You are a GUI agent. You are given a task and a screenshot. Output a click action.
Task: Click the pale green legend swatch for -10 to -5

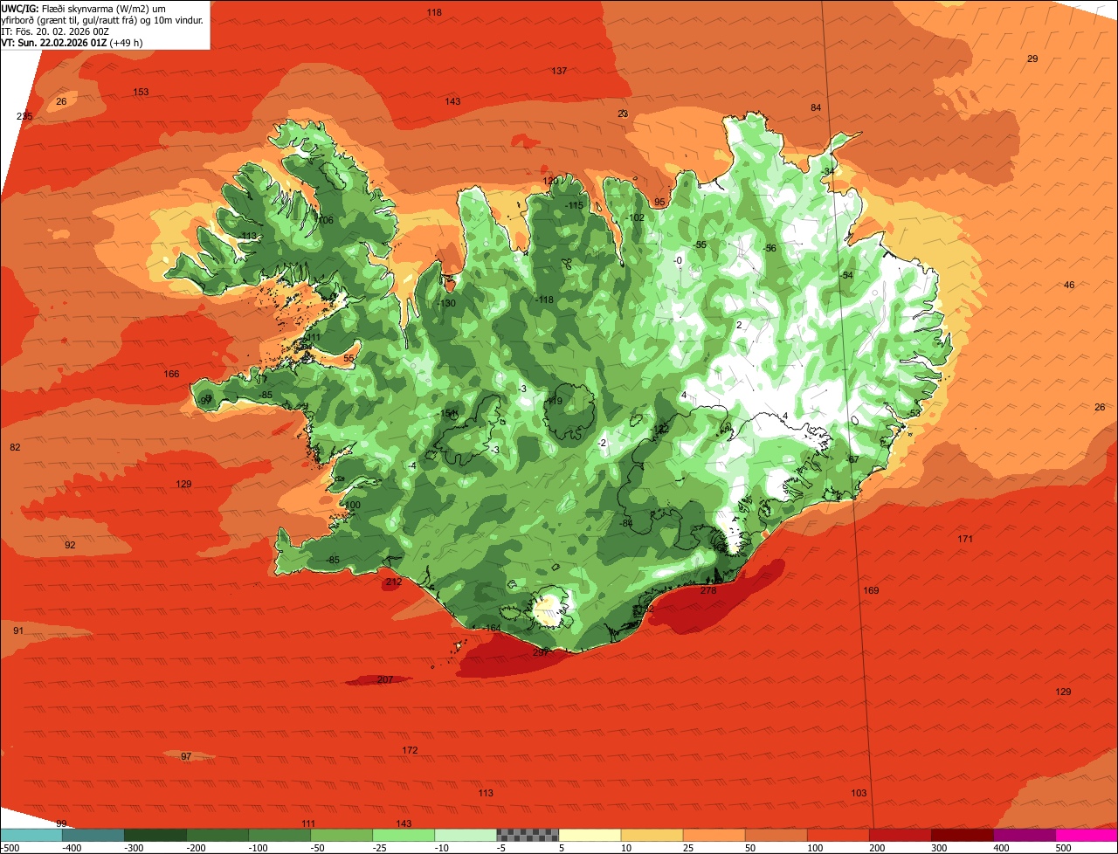(466, 835)
